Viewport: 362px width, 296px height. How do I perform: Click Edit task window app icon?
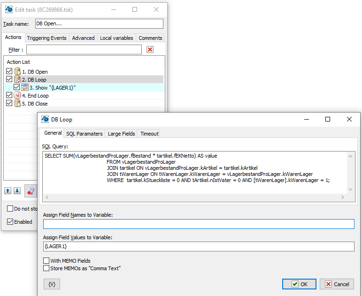click(9, 9)
